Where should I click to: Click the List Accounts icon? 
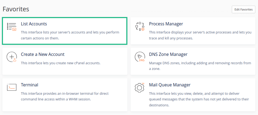12,27
